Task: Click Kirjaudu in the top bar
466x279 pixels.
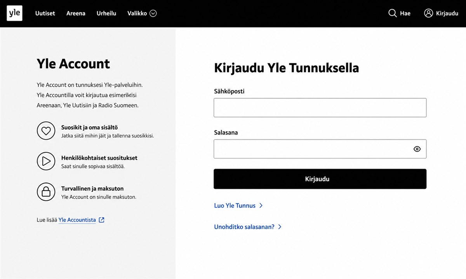Action: pyautogui.click(x=447, y=13)
